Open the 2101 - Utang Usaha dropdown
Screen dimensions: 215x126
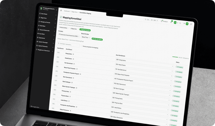coord(145,63)
